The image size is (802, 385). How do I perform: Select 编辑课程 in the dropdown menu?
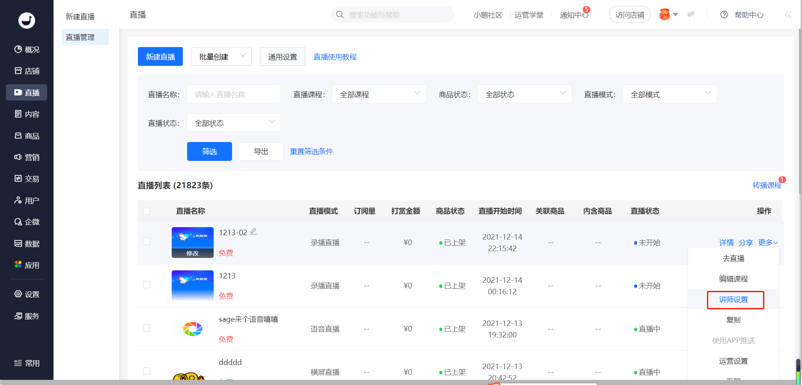[x=733, y=279]
